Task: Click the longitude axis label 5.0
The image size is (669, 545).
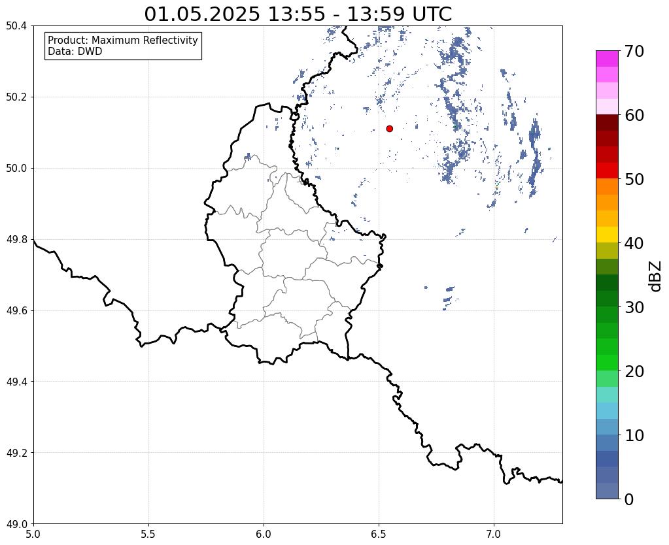Action: click(33, 534)
